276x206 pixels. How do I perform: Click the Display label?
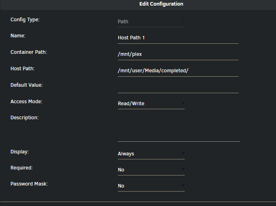tap(20, 152)
